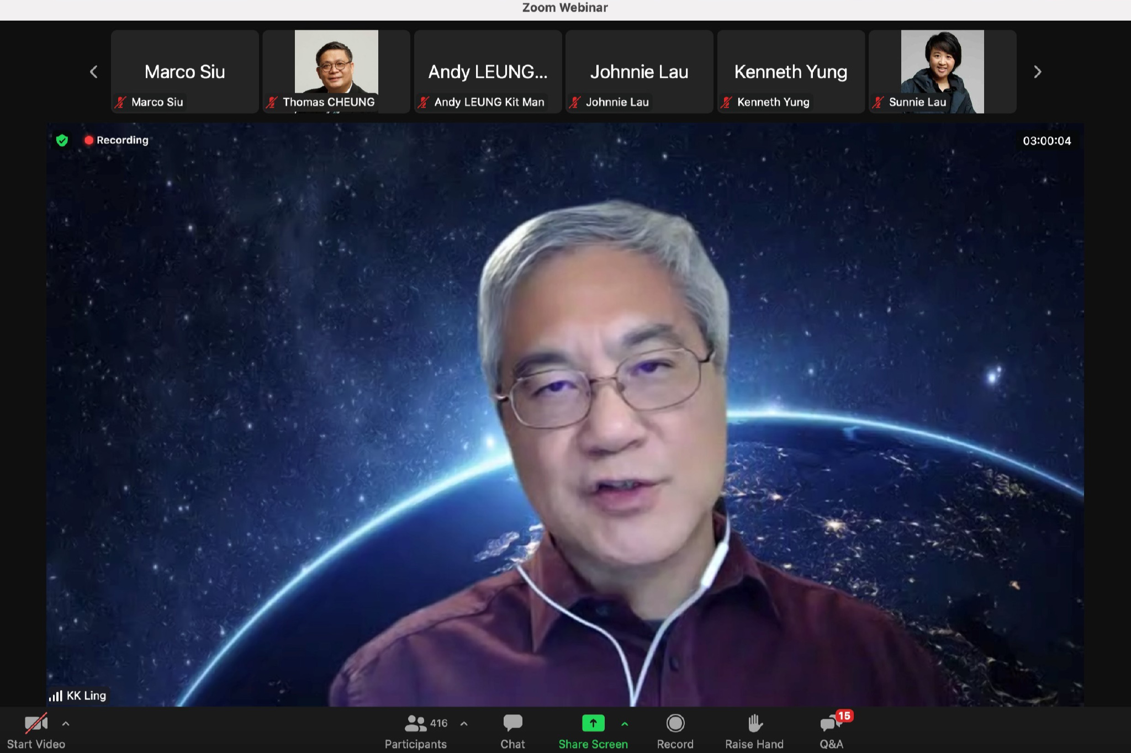This screenshot has width=1131, height=753.
Task: Select the Kenneth Yung participant tile
Action: (790, 72)
